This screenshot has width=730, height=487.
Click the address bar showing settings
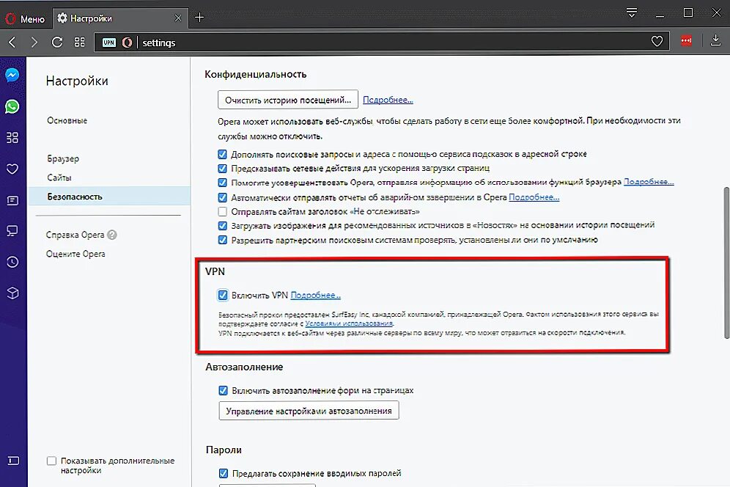382,43
